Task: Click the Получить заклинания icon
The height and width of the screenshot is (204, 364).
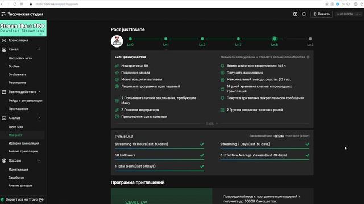Action: [x=222, y=73]
